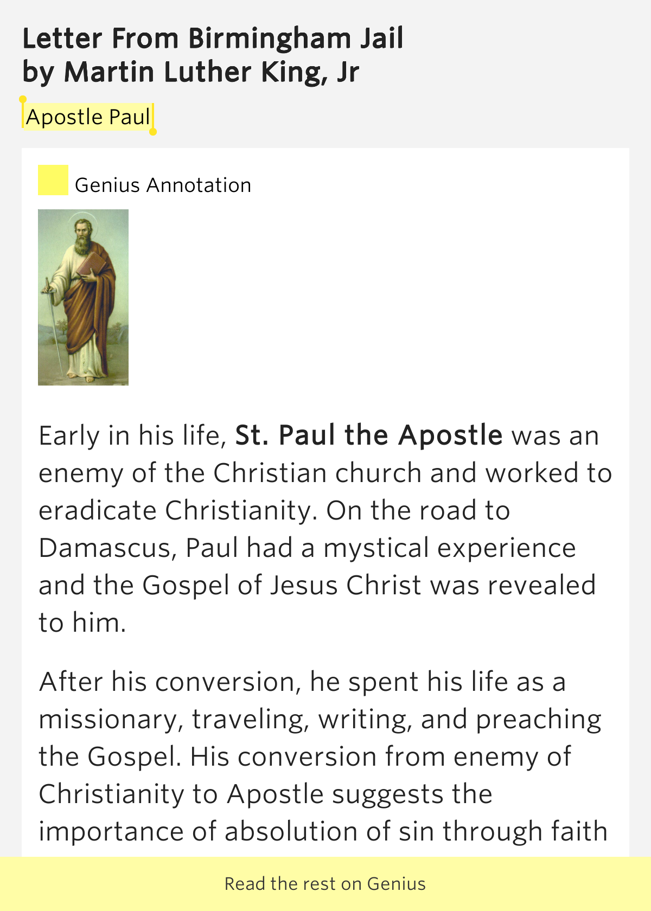Click the Genius Annotation label
651x911 pixels.
click(x=163, y=185)
